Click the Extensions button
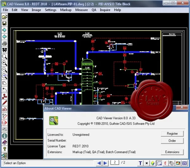This screenshot has height=168, width=190. point(172,152)
